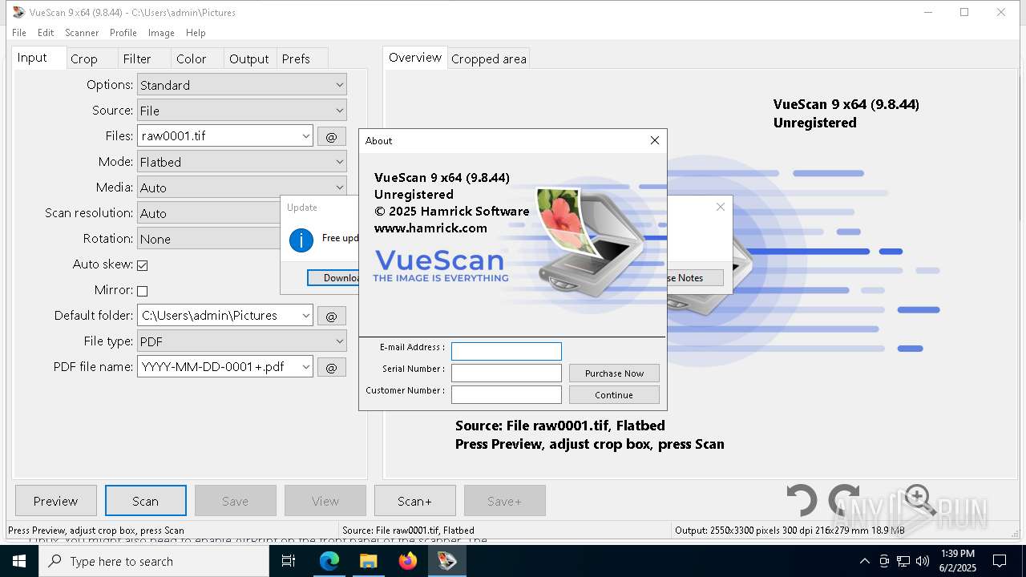1026x577 pixels.
Task: Open the Scanner menu
Action: (x=82, y=33)
